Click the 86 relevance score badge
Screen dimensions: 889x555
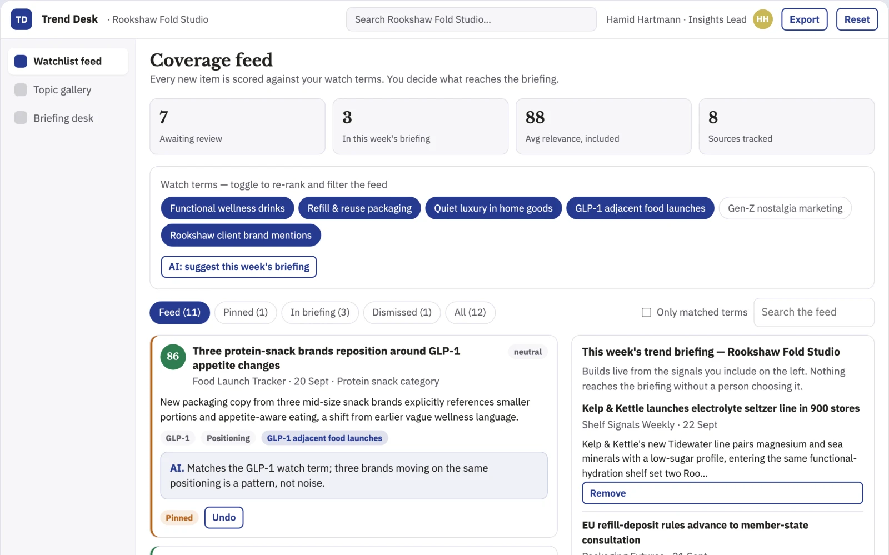[173, 356]
